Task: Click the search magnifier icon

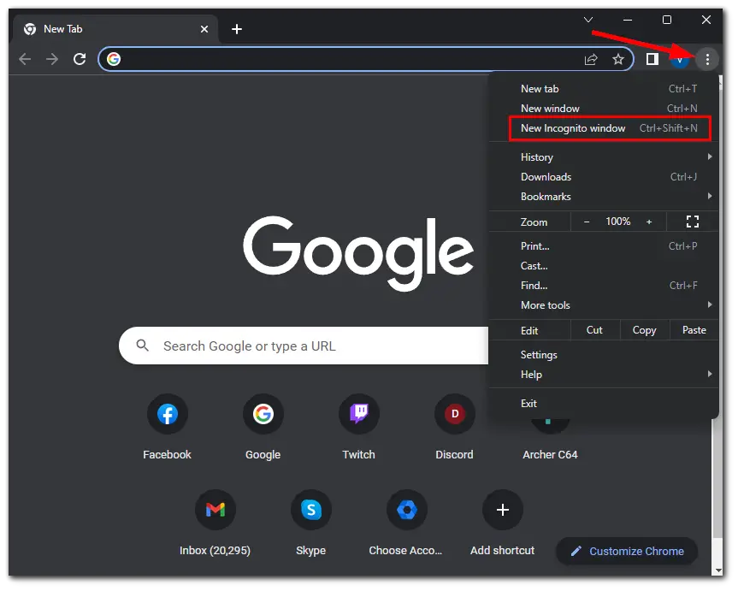Action: coord(142,346)
